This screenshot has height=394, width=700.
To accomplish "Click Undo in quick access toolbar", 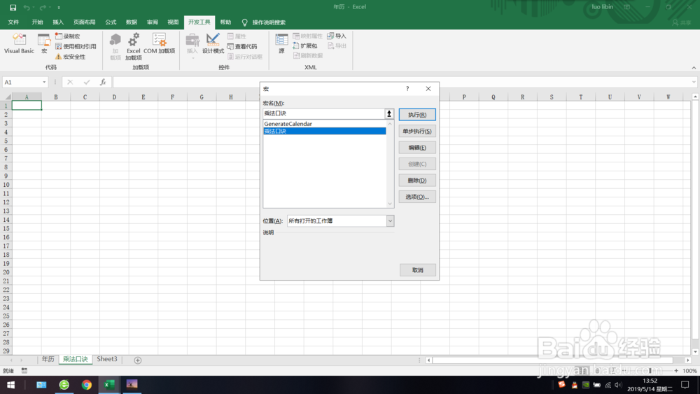I will point(27,7).
